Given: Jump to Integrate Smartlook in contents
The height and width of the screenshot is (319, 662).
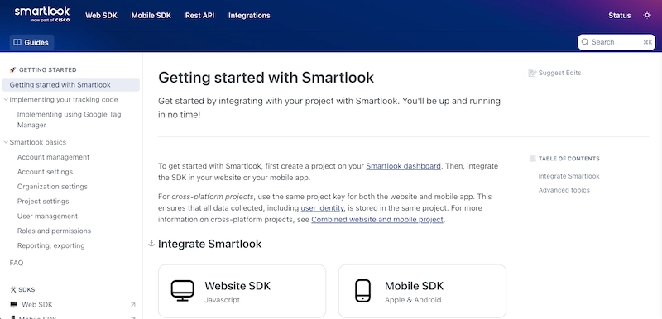Looking at the screenshot, I should 568,176.
